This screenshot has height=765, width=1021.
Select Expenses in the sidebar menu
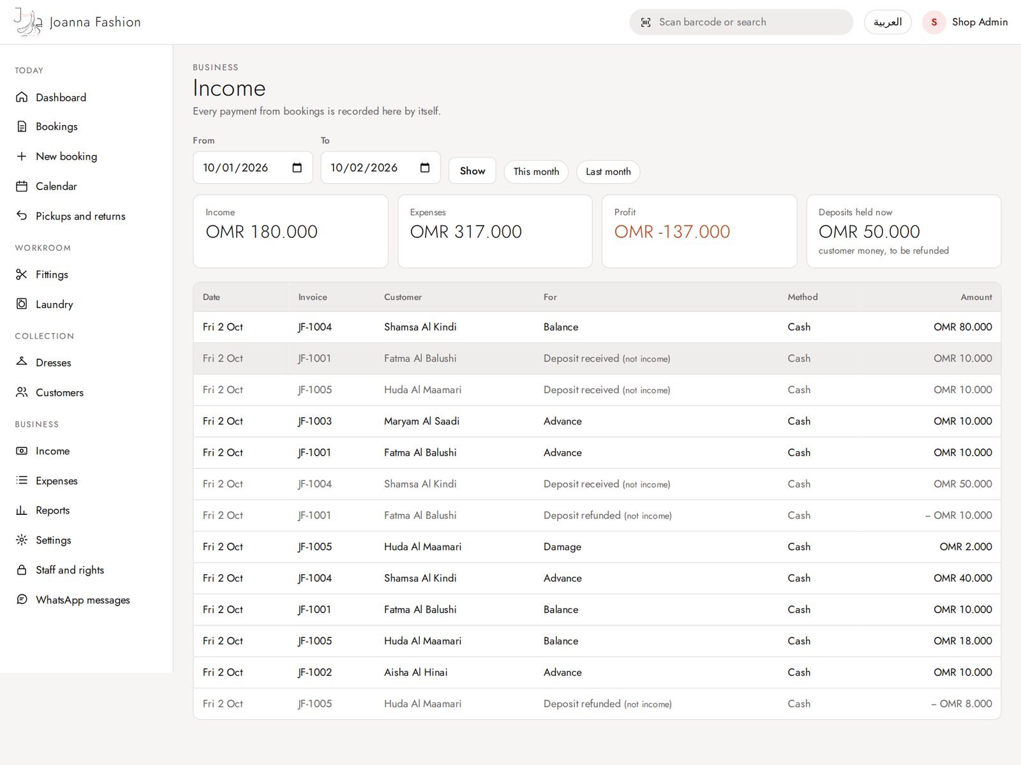pyautogui.click(x=57, y=481)
